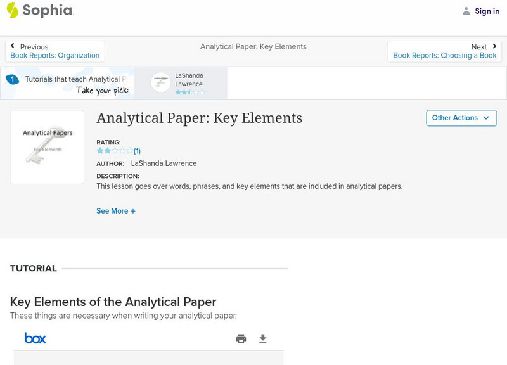507x365 pixels.
Task: Click the numbered tutorials badge icon
Action: pyautogui.click(x=11, y=79)
